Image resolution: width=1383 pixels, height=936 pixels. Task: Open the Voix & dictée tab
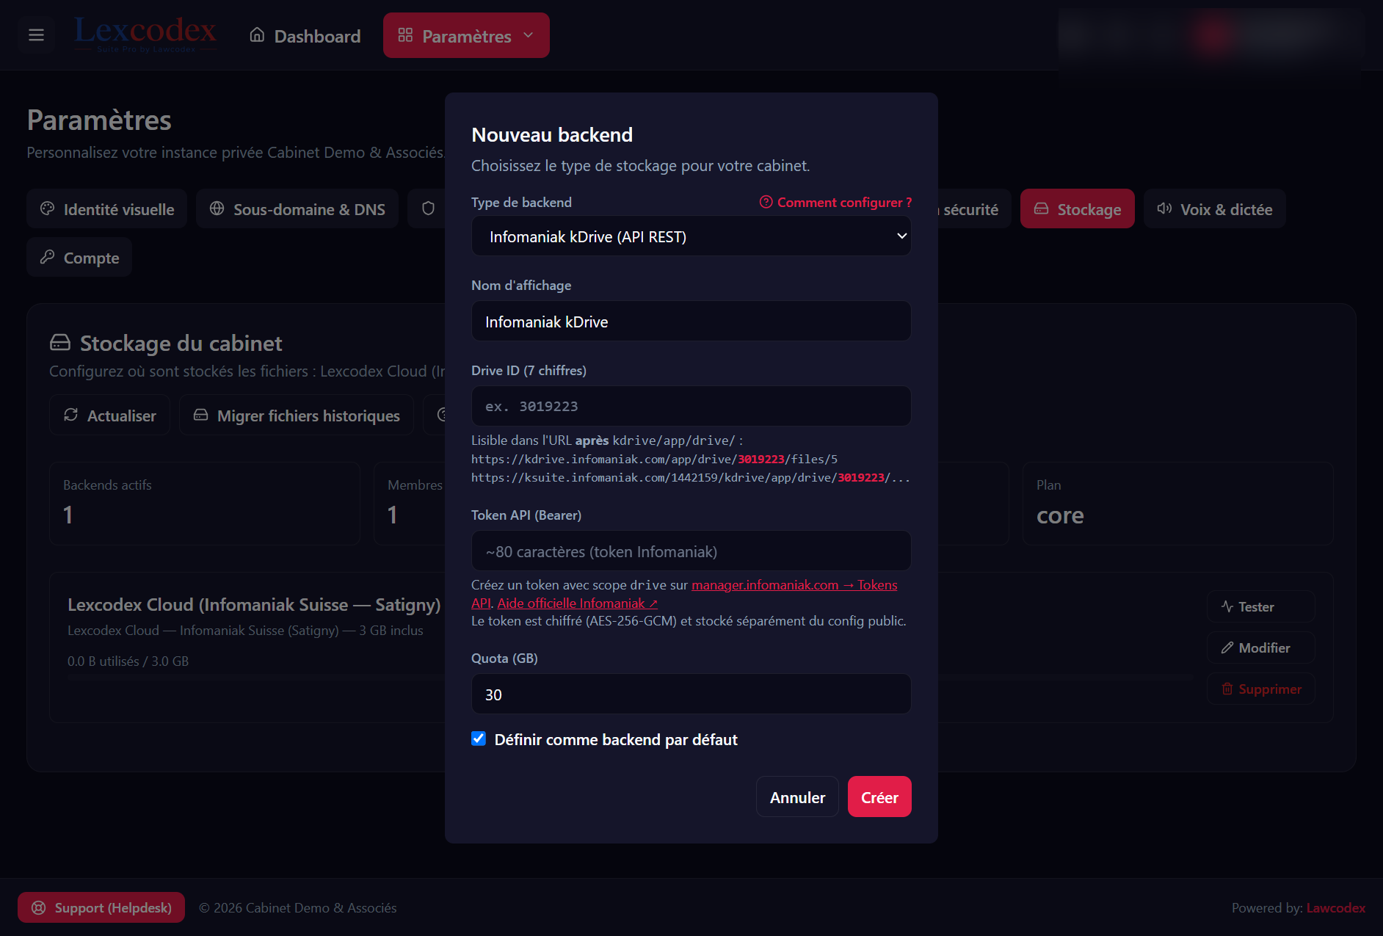[x=1215, y=209]
